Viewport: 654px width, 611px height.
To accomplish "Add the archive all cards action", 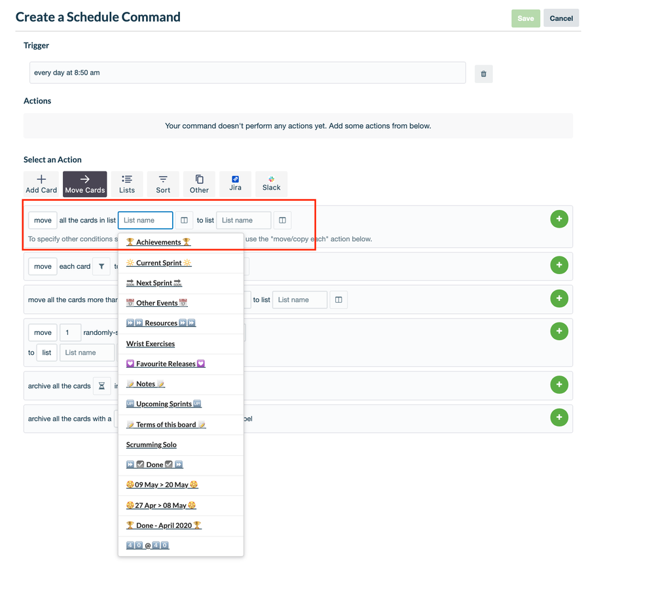I will click(559, 384).
